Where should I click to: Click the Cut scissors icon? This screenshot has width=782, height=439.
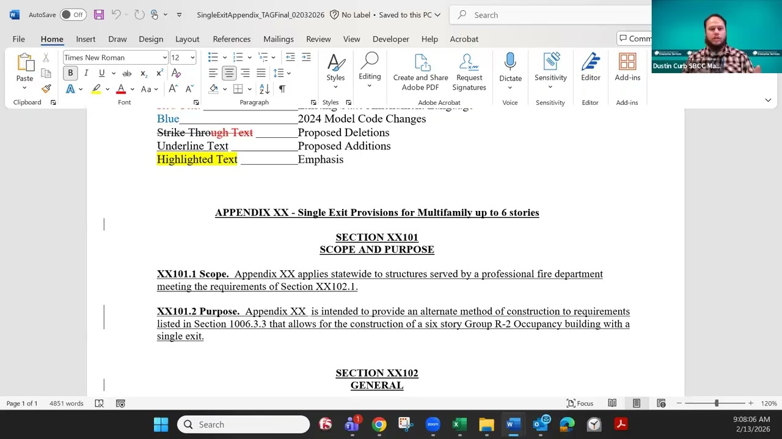(x=46, y=58)
